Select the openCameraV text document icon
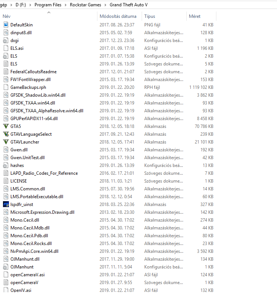This screenshot has height=293, width=277. click(x=6, y=283)
